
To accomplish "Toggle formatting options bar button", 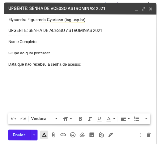I will pyautogui.click(x=44, y=135).
